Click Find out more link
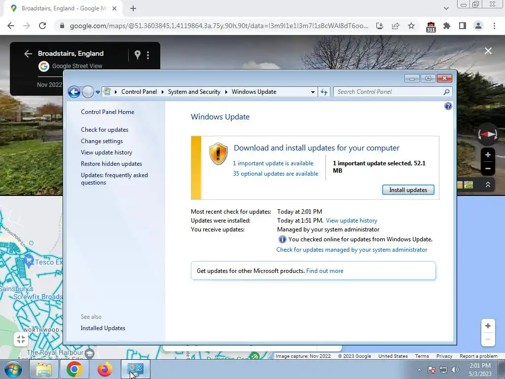This screenshot has width=505, height=379. click(325, 271)
